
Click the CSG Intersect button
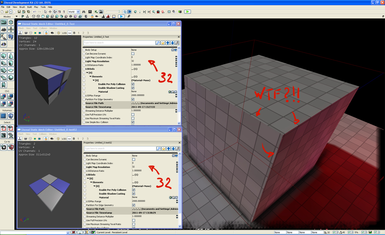(4, 104)
